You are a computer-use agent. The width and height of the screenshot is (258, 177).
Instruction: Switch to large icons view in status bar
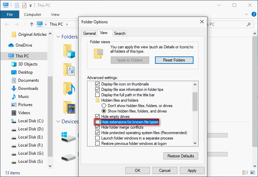click(x=253, y=172)
